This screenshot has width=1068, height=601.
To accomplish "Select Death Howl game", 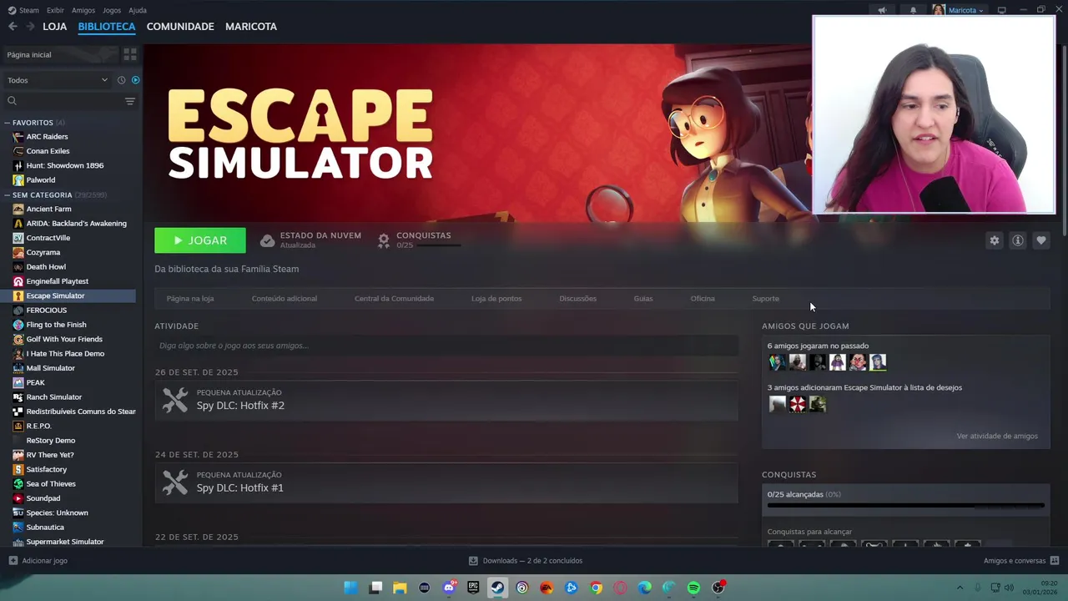I will point(46,267).
